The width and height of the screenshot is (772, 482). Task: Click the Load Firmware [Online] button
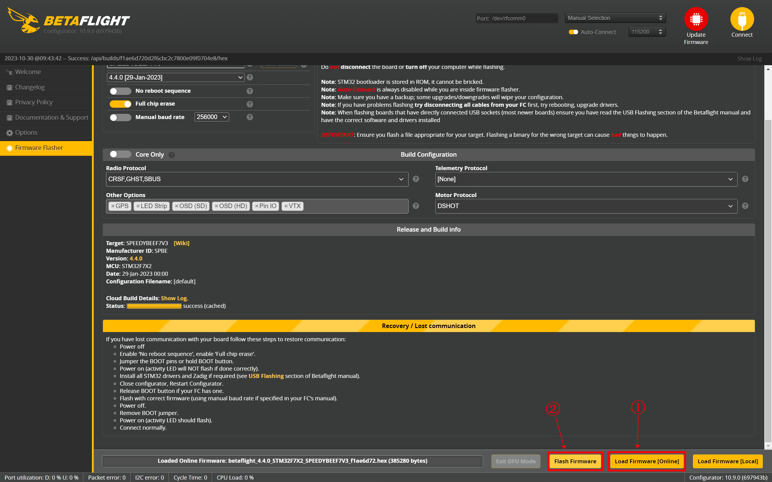tap(647, 461)
